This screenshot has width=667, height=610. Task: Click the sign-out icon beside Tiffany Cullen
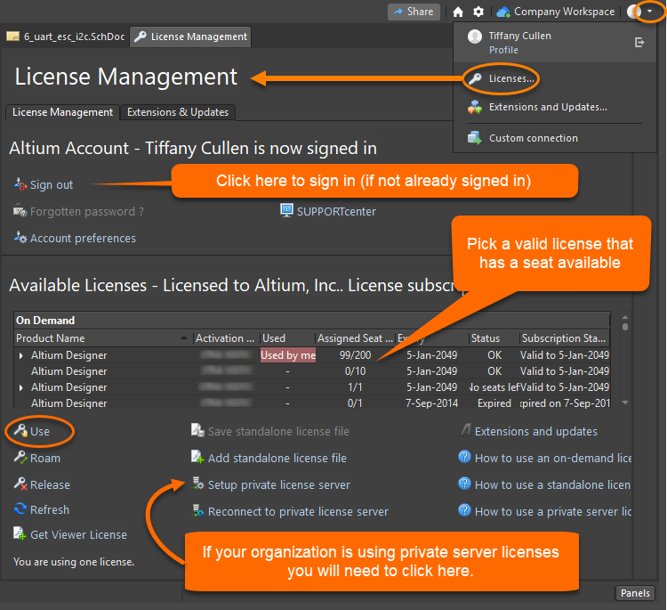[639, 43]
